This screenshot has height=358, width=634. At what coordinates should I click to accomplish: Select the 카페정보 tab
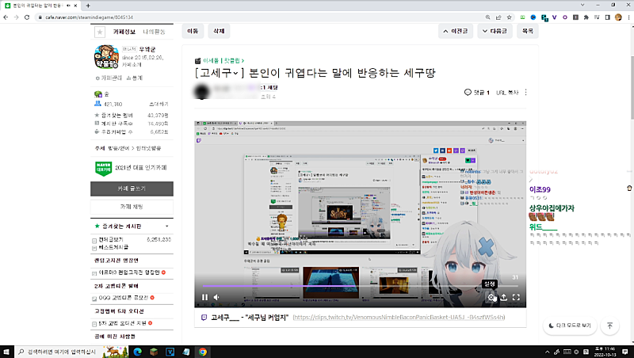tap(124, 32)
